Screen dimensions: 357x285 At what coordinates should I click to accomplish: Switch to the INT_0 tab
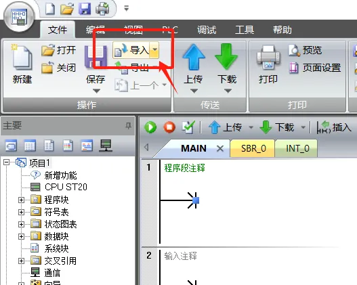click(297, 148)
